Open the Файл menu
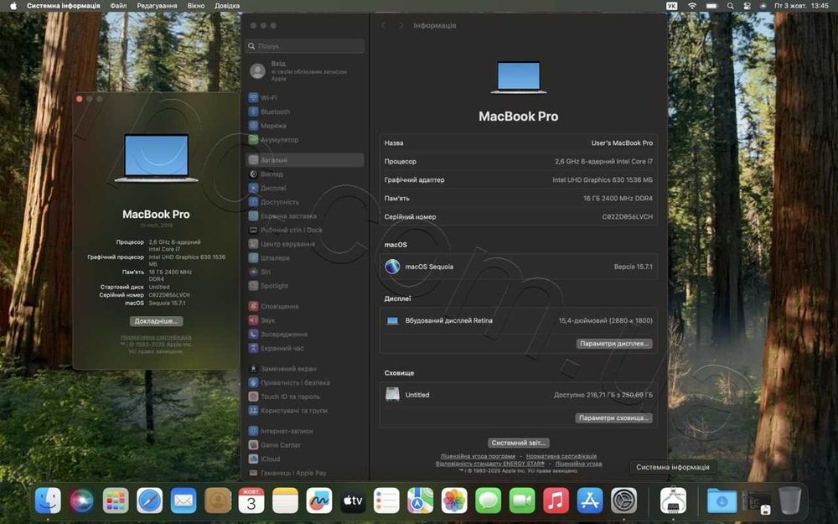The width and height of the screenshot is (838, 524). (x=118, y=6)
